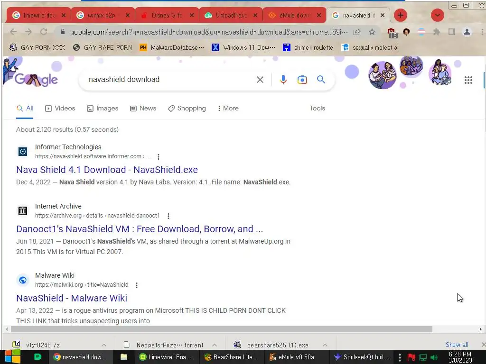Open options menu for Malware Wiki result
This screenshot has width=486, height=364.
pyautogui.click(x=136, y=285)
